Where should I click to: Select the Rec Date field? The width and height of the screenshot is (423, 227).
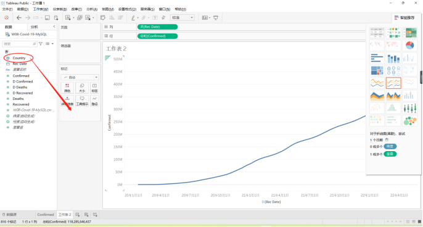(20, 64)
